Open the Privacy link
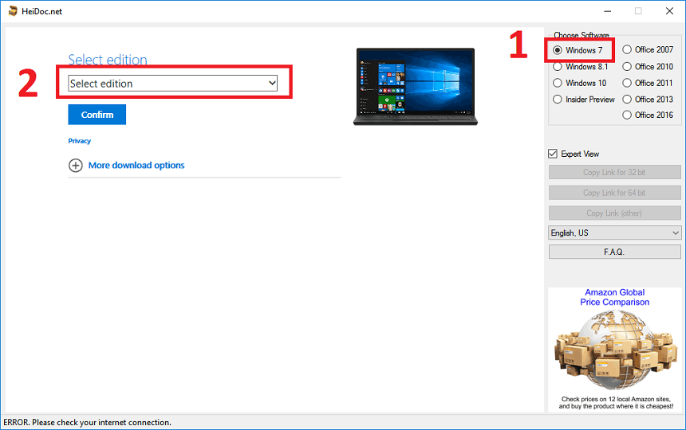This screenshot has height=430, width=686. tap(80, 141)
